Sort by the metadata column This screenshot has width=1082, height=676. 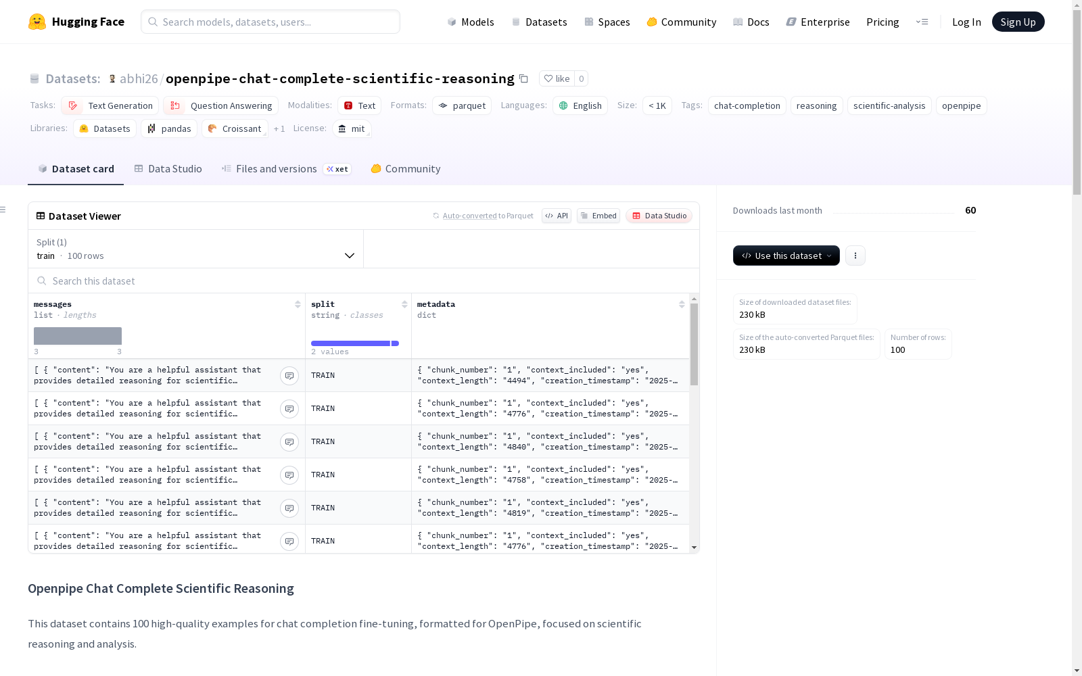click(682, 304)
